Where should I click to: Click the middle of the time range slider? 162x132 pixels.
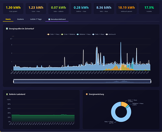tap(82, 81)
